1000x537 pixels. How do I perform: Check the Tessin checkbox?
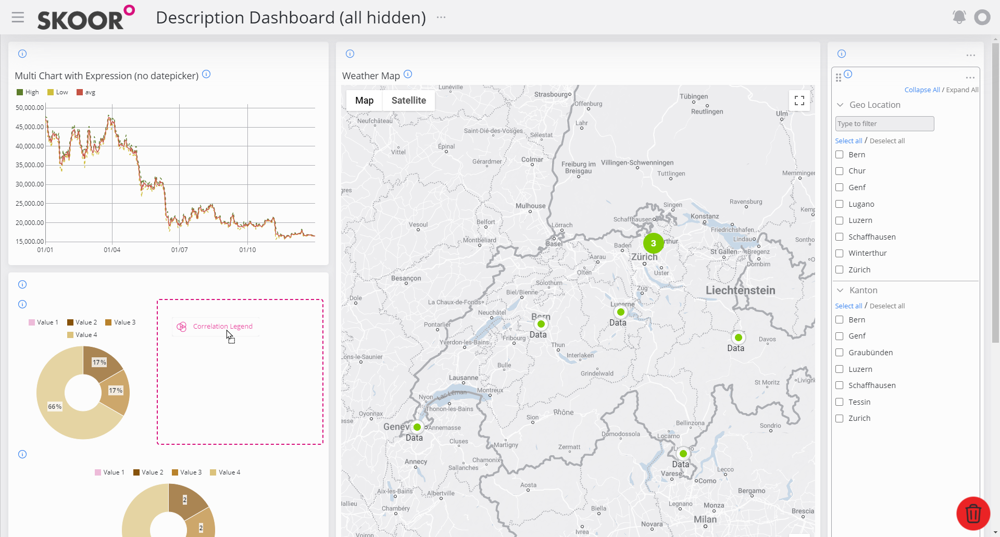pyautogui.click(x=839, y=402)
